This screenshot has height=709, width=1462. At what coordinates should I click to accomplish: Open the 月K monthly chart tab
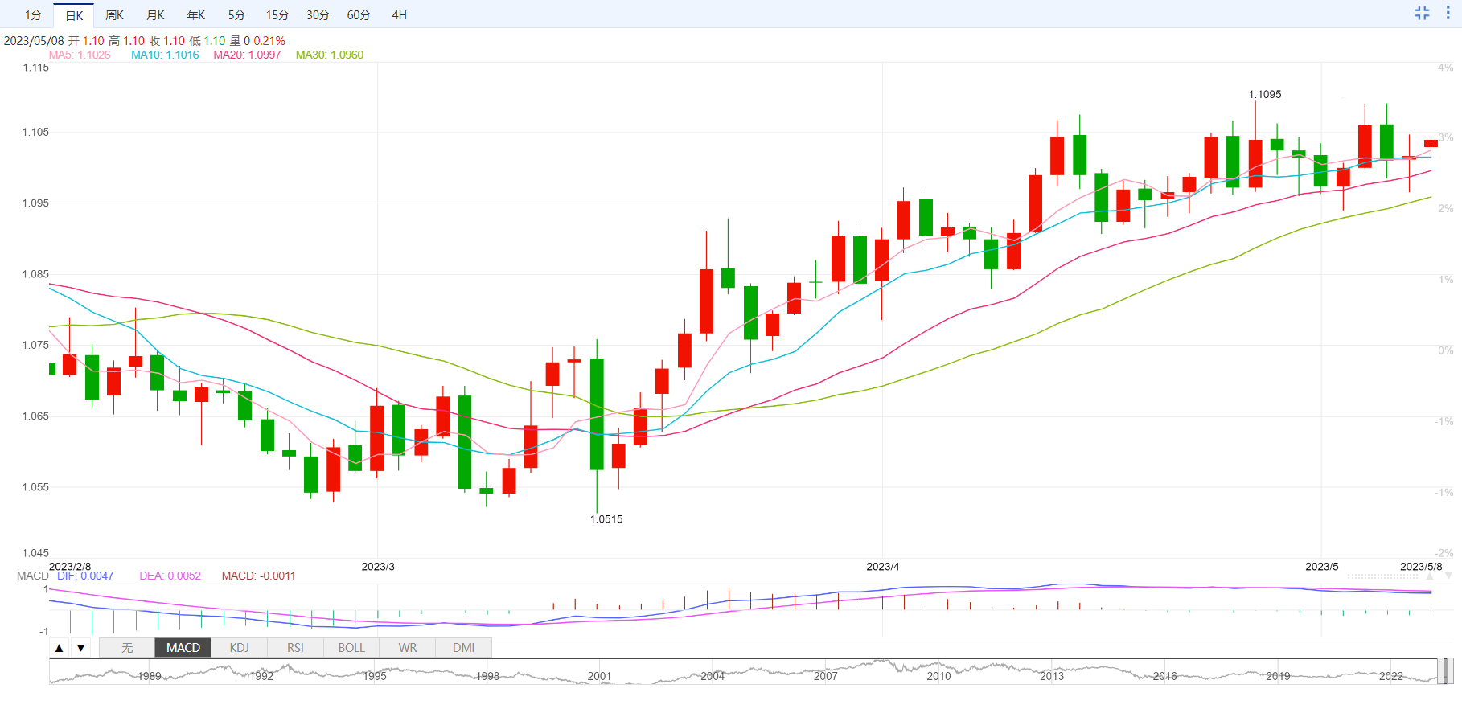click(155, 15)
